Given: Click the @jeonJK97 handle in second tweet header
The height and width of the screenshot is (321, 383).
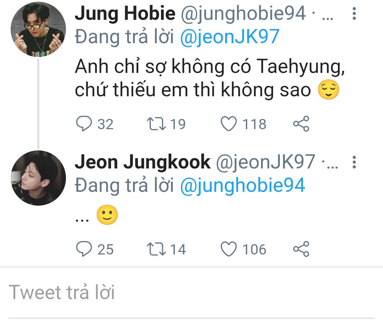Looking at the screenshot, I should [x=265, y=162].
